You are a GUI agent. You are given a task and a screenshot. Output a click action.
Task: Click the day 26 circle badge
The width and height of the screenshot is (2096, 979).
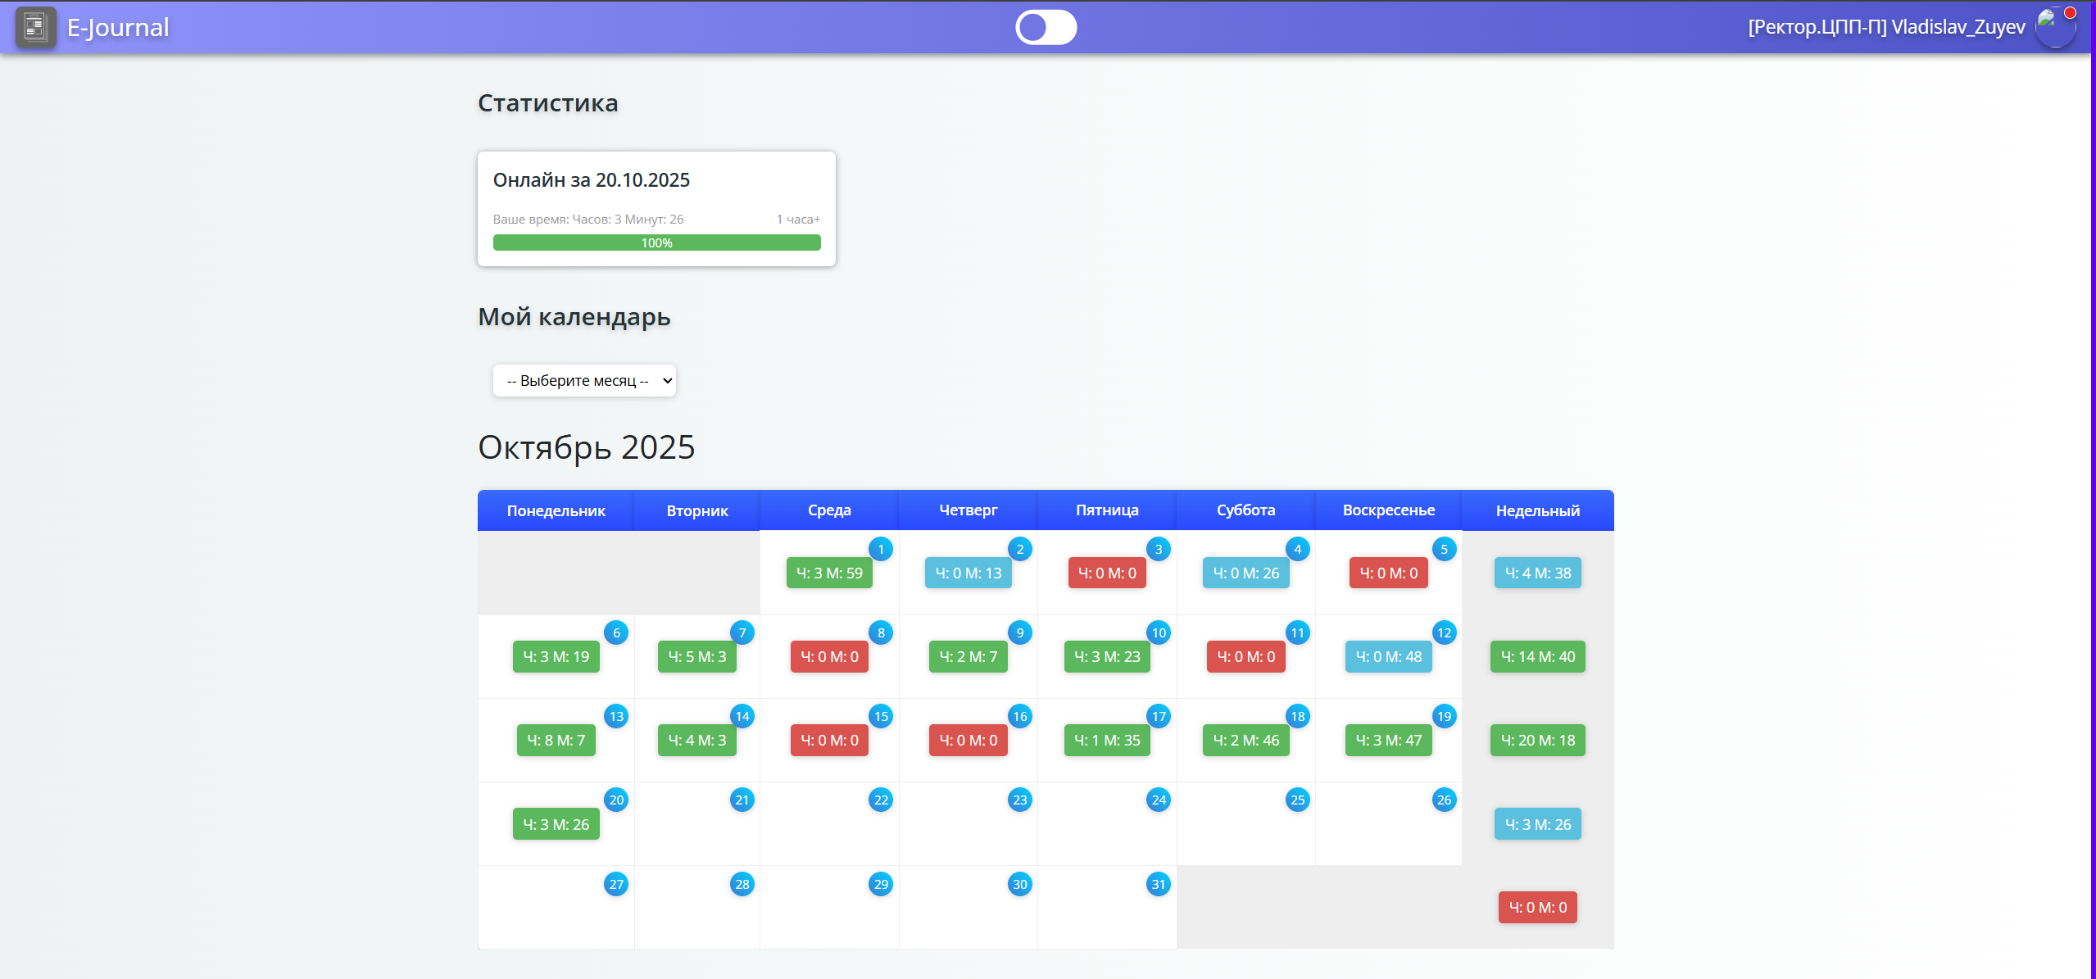click(x=1444, y=800)
